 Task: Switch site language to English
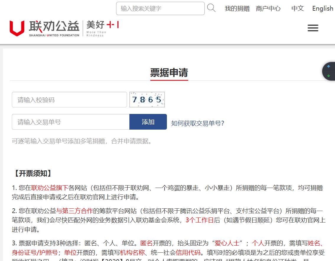323,9
